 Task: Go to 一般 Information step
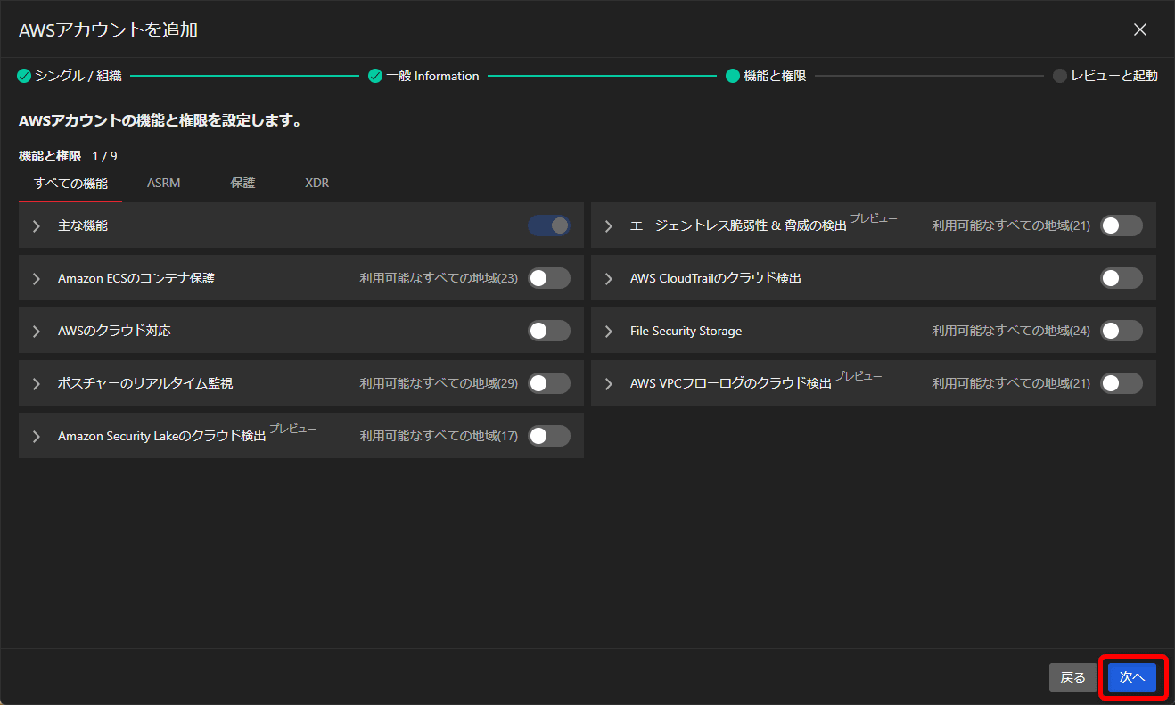click(432, 76)
